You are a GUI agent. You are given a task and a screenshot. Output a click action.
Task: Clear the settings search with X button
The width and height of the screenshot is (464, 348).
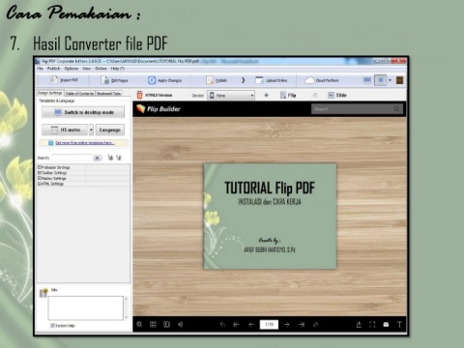pos(97,158)
